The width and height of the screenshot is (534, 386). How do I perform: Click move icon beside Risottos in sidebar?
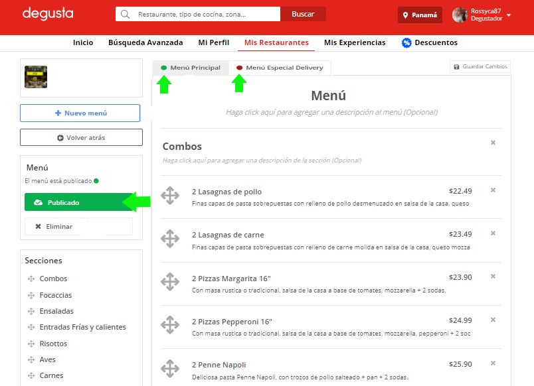31,344
